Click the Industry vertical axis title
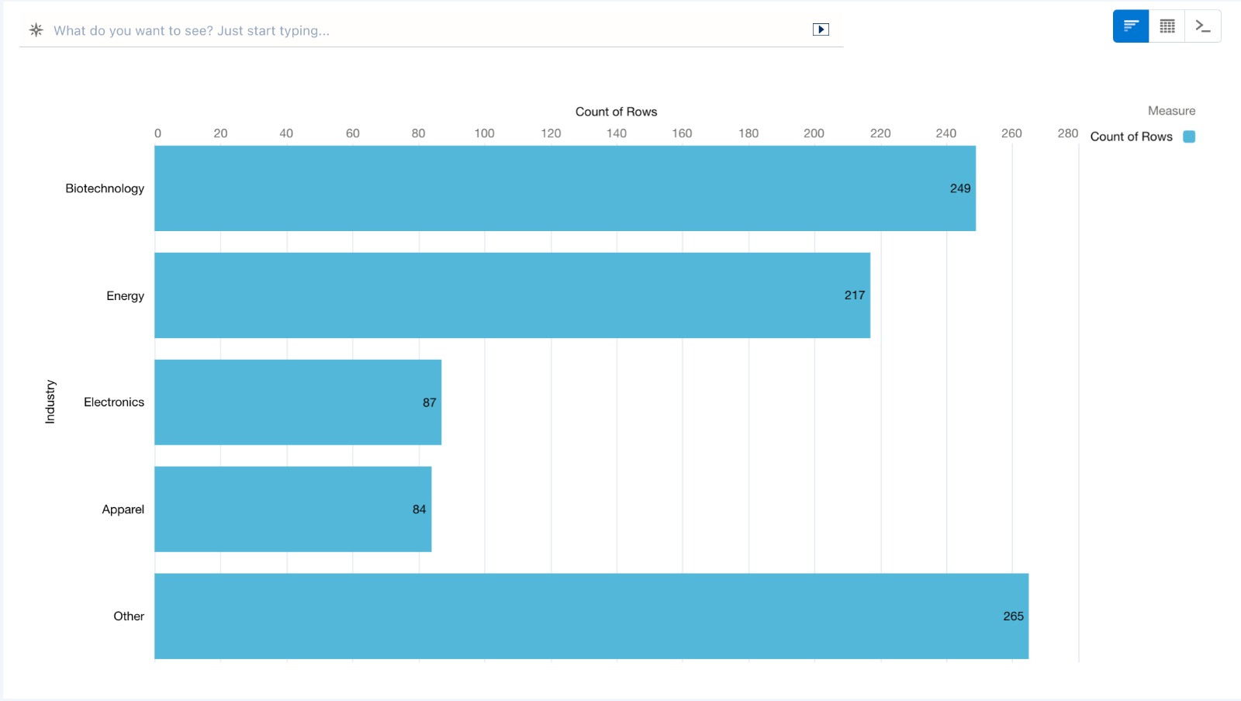The width and height of the screenshot is (1241, 701). pos(50,402)
